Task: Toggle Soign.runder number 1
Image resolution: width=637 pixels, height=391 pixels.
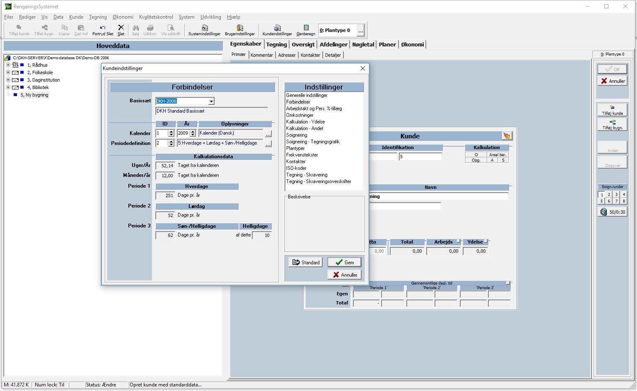Action: pyautogui.click(x=602, y=194)
